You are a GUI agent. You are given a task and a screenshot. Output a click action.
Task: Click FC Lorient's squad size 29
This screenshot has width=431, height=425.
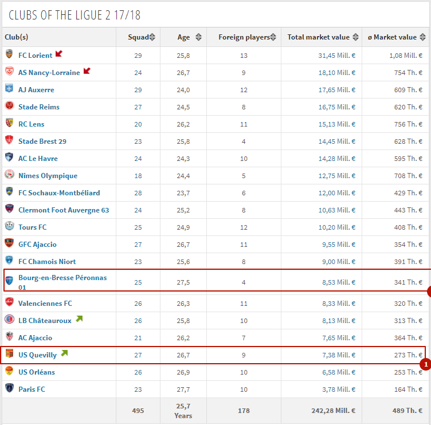[138, 56]
